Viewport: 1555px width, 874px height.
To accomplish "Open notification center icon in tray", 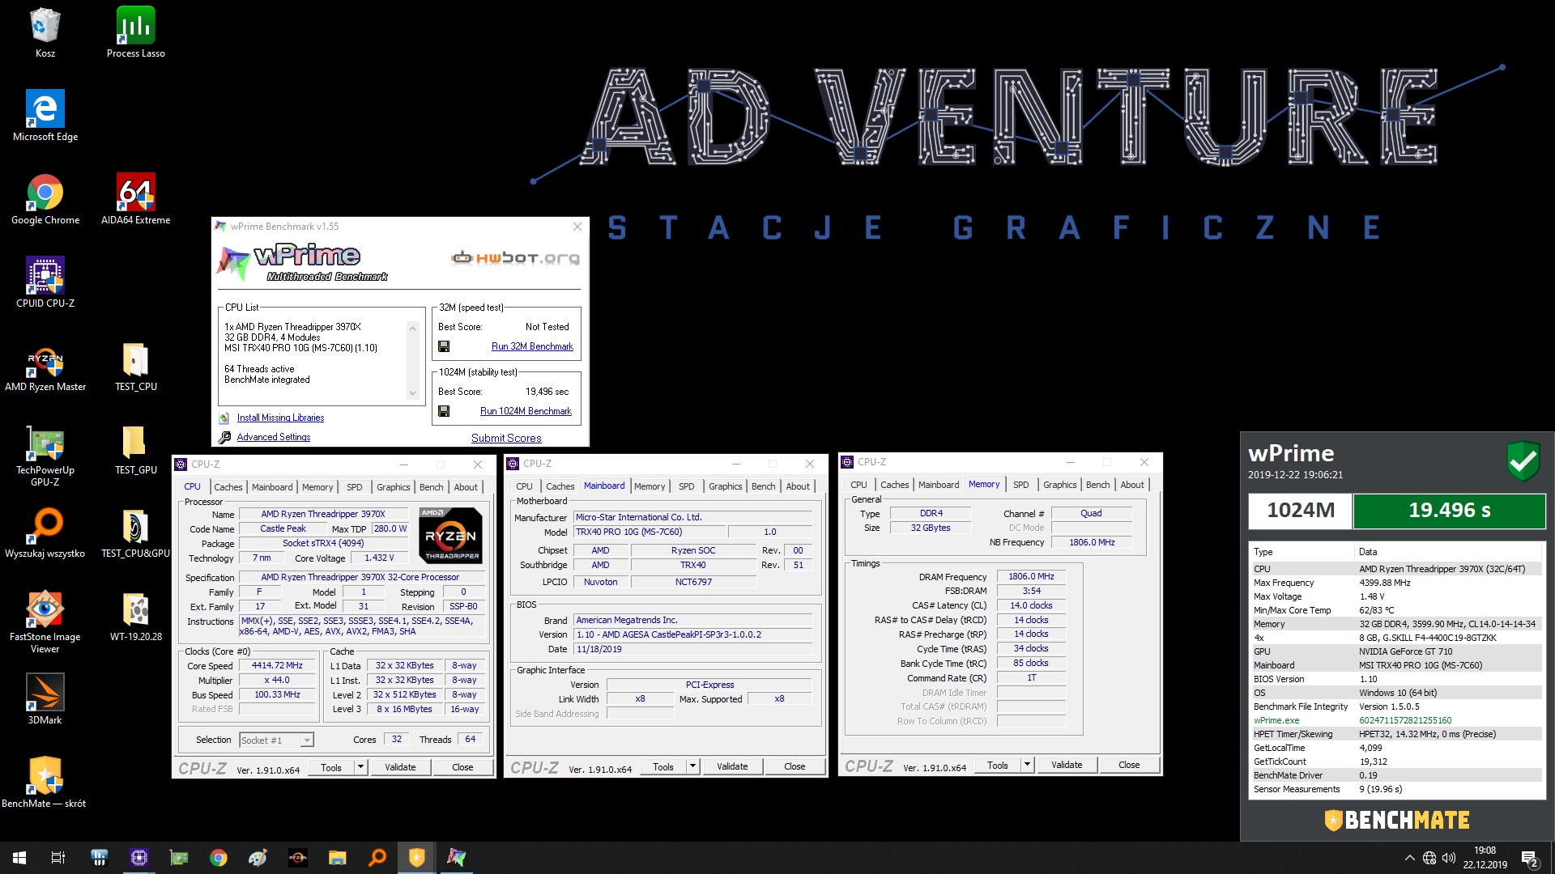I will (1529, 858).
